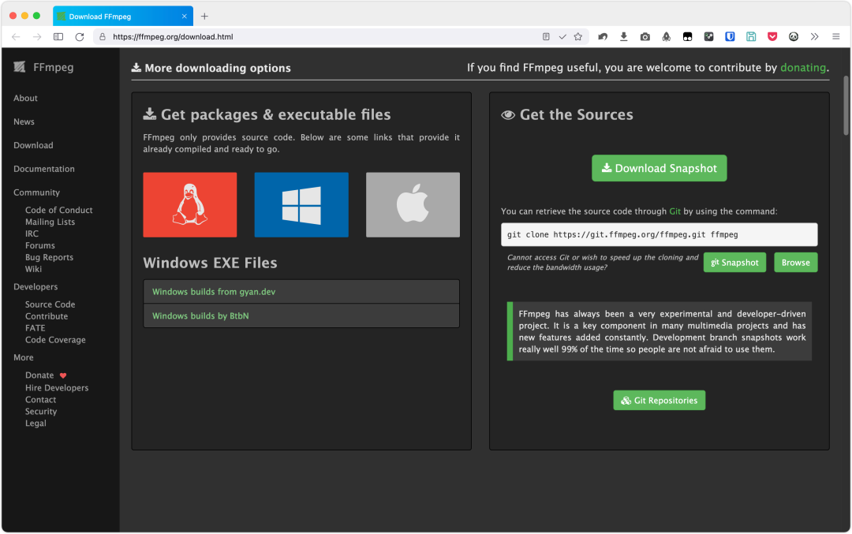Click the green Download Snapshot button
Screen dimensions: 852x534
tap(659, 168)
